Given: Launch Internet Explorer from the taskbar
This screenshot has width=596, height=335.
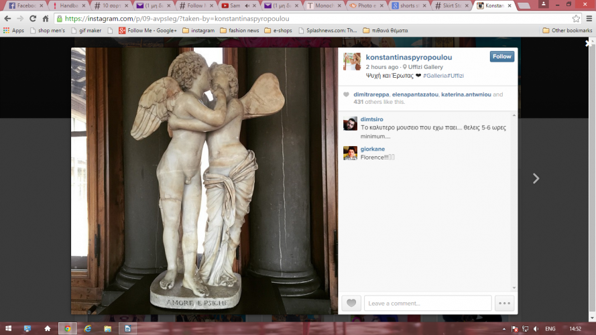Looking at the screenshot, I should click(x=88, y=328).
